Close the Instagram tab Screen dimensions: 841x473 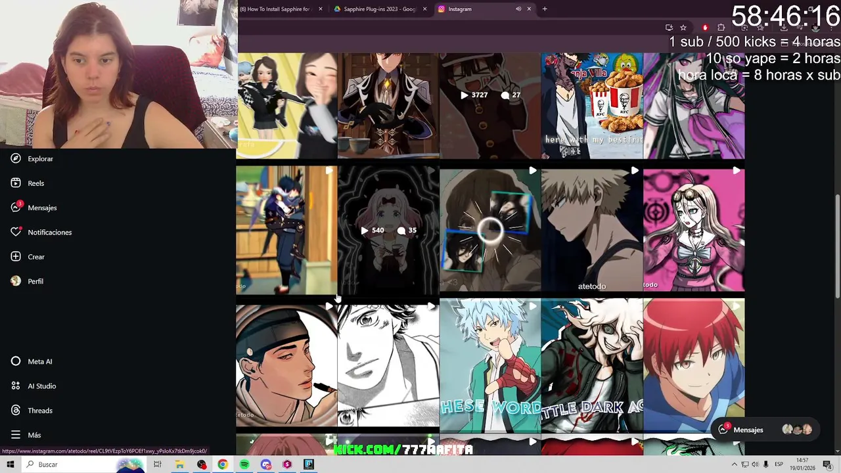tap(529, 9)
